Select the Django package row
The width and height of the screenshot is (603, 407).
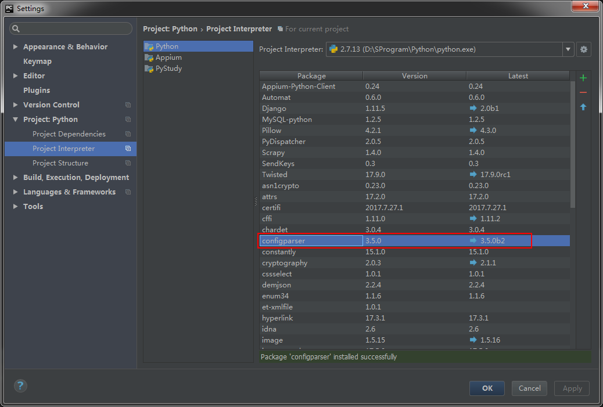415,109
